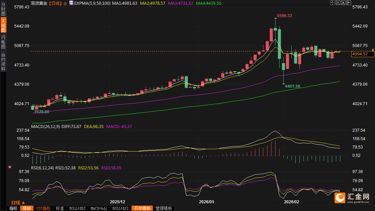Image resolution: width=375 pixels, height=211 pixels.
Task: Click MACD(26,12,9) indicator label
Action: (46, 126)
